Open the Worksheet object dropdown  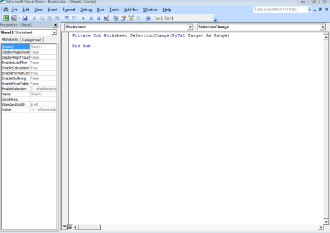tap(190, 27)
